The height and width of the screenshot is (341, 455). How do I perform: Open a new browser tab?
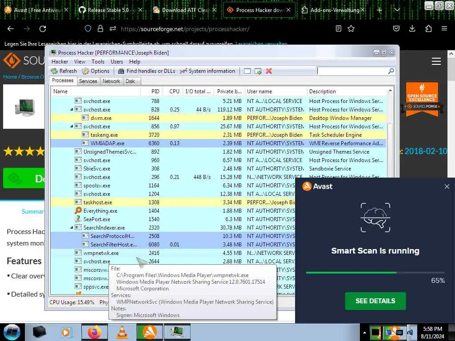[x=379, y=10]
